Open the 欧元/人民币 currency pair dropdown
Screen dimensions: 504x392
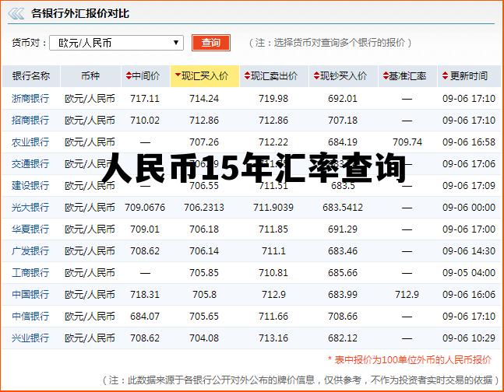click(x=116, y=43)
